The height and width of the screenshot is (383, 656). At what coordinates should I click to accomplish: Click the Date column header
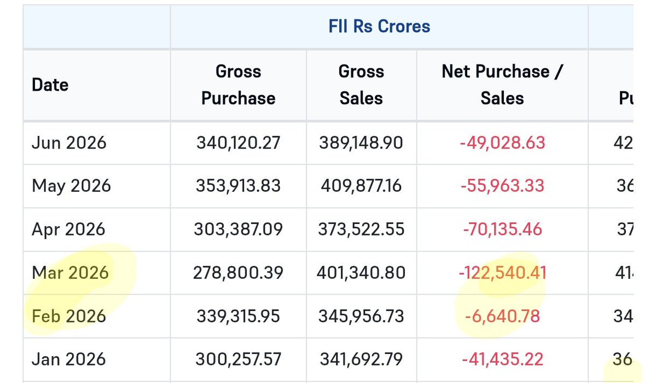pyautogui.click(x=50, y=85)
